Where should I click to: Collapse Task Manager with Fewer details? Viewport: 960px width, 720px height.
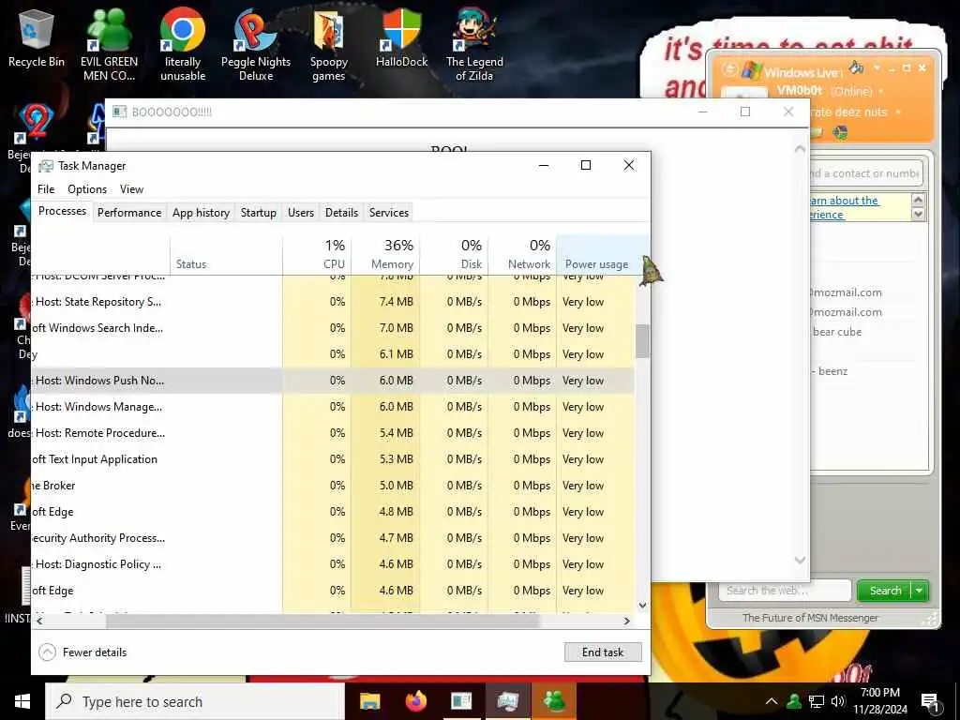point(82,652)
